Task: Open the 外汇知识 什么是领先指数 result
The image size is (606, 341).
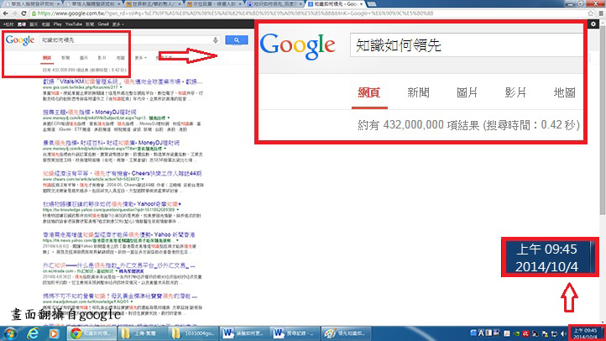Action: [x=118, y=265]
